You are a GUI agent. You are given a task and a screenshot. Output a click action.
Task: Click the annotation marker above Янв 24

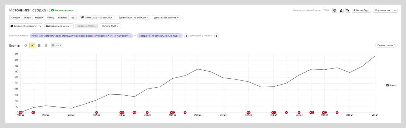pyautogui.click(x=274, y=113)
